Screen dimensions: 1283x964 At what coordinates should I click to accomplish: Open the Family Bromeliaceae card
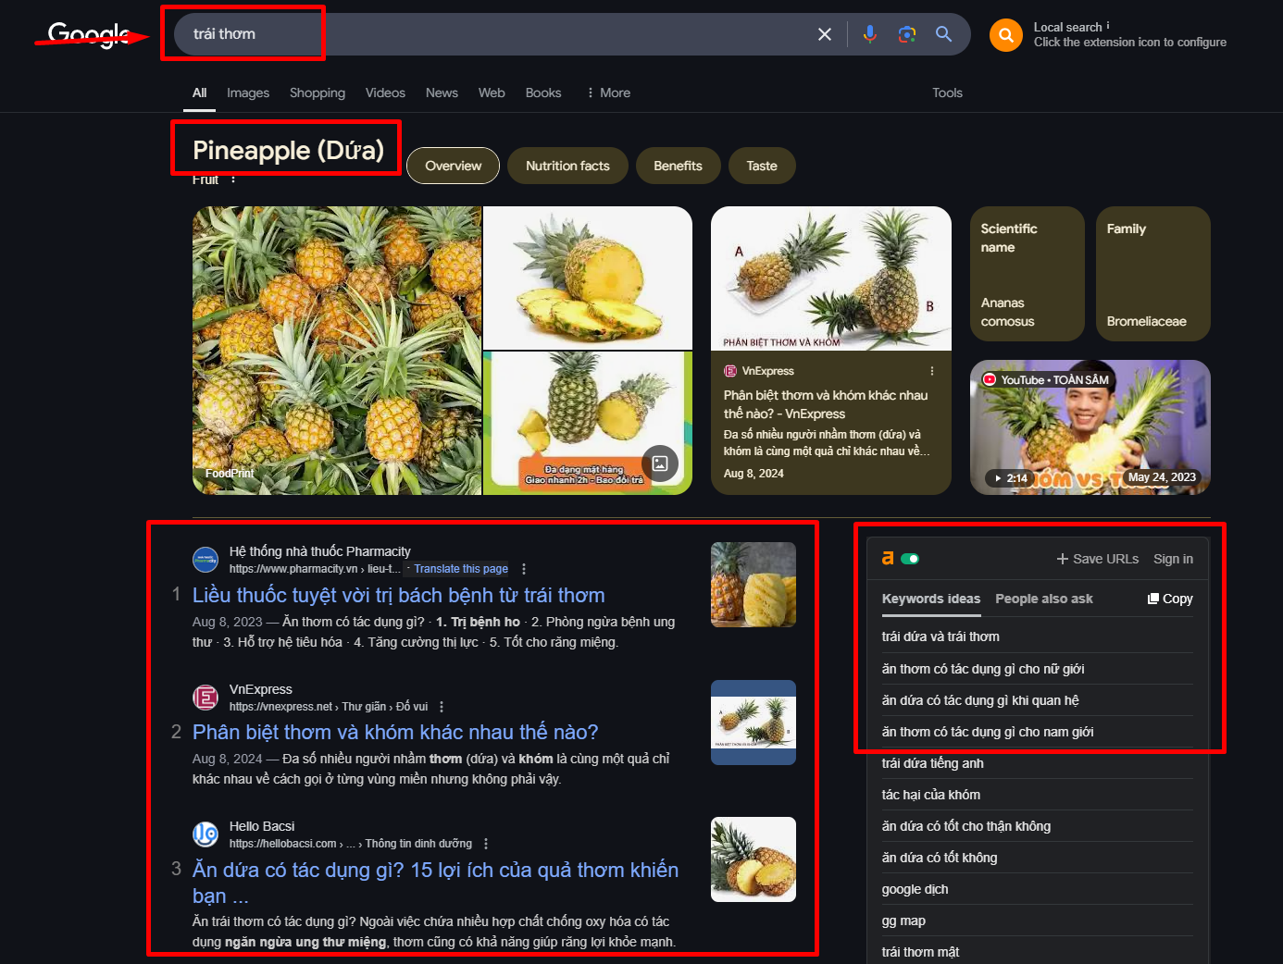pos(1152,274)
